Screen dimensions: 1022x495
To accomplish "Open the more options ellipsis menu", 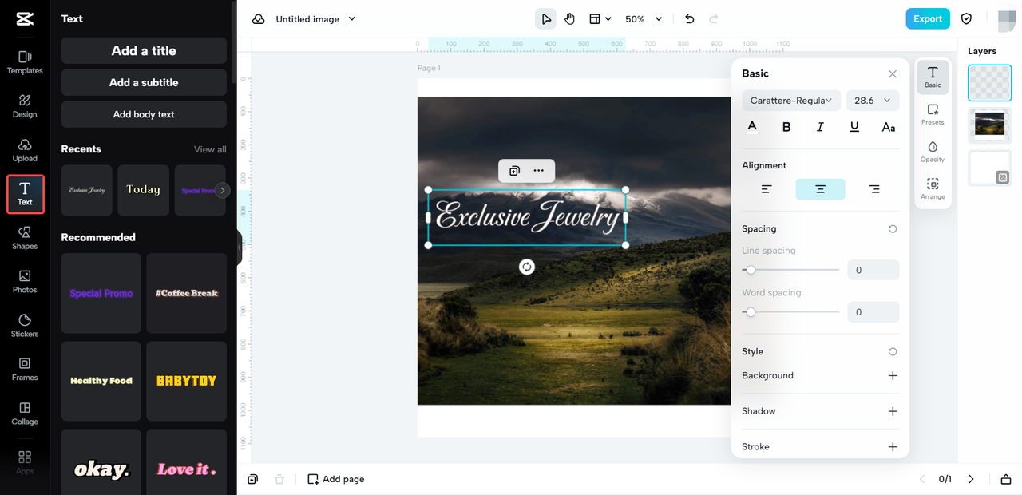I will 539,171.
